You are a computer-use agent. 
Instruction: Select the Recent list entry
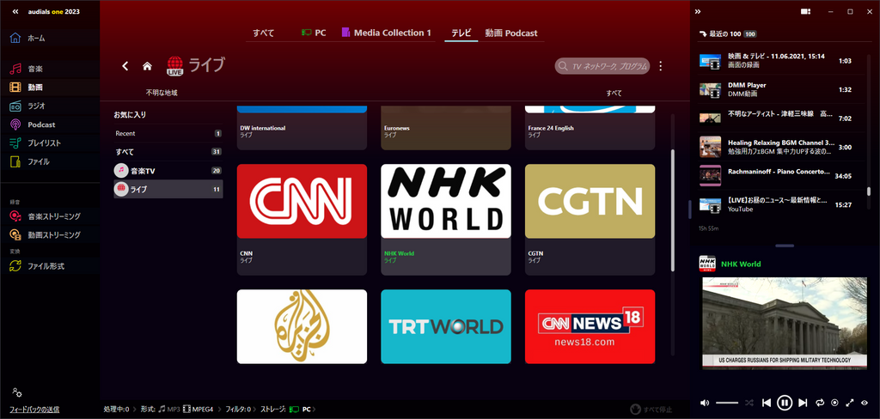click(x=168, y=133)
